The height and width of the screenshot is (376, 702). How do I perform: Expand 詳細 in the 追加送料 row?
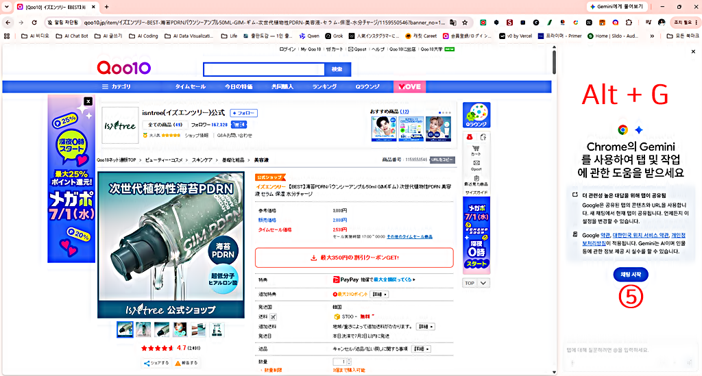[x=425, y=327]
